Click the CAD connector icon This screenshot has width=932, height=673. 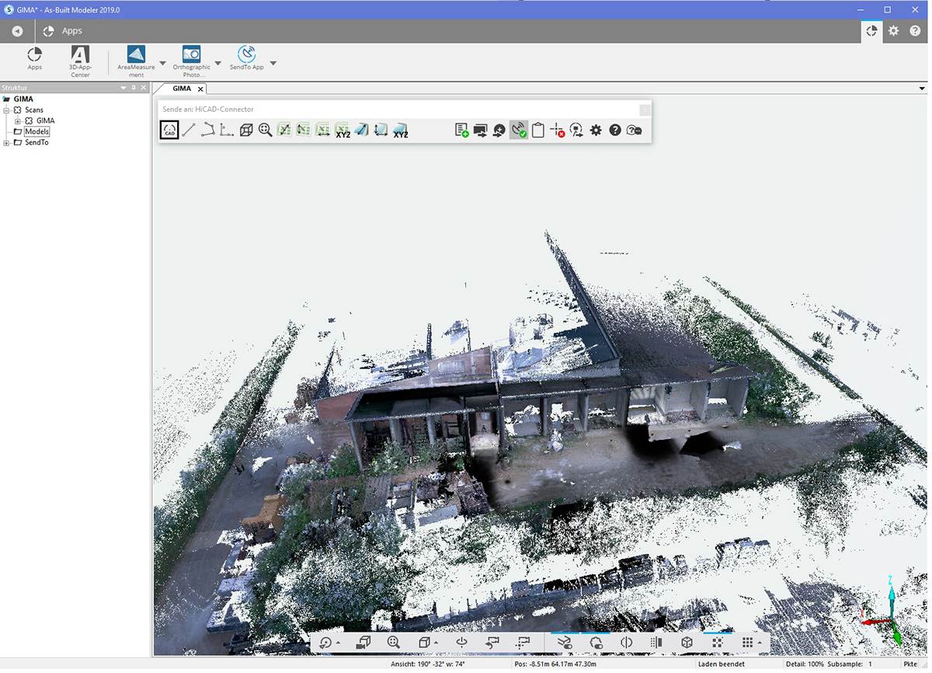169,131
